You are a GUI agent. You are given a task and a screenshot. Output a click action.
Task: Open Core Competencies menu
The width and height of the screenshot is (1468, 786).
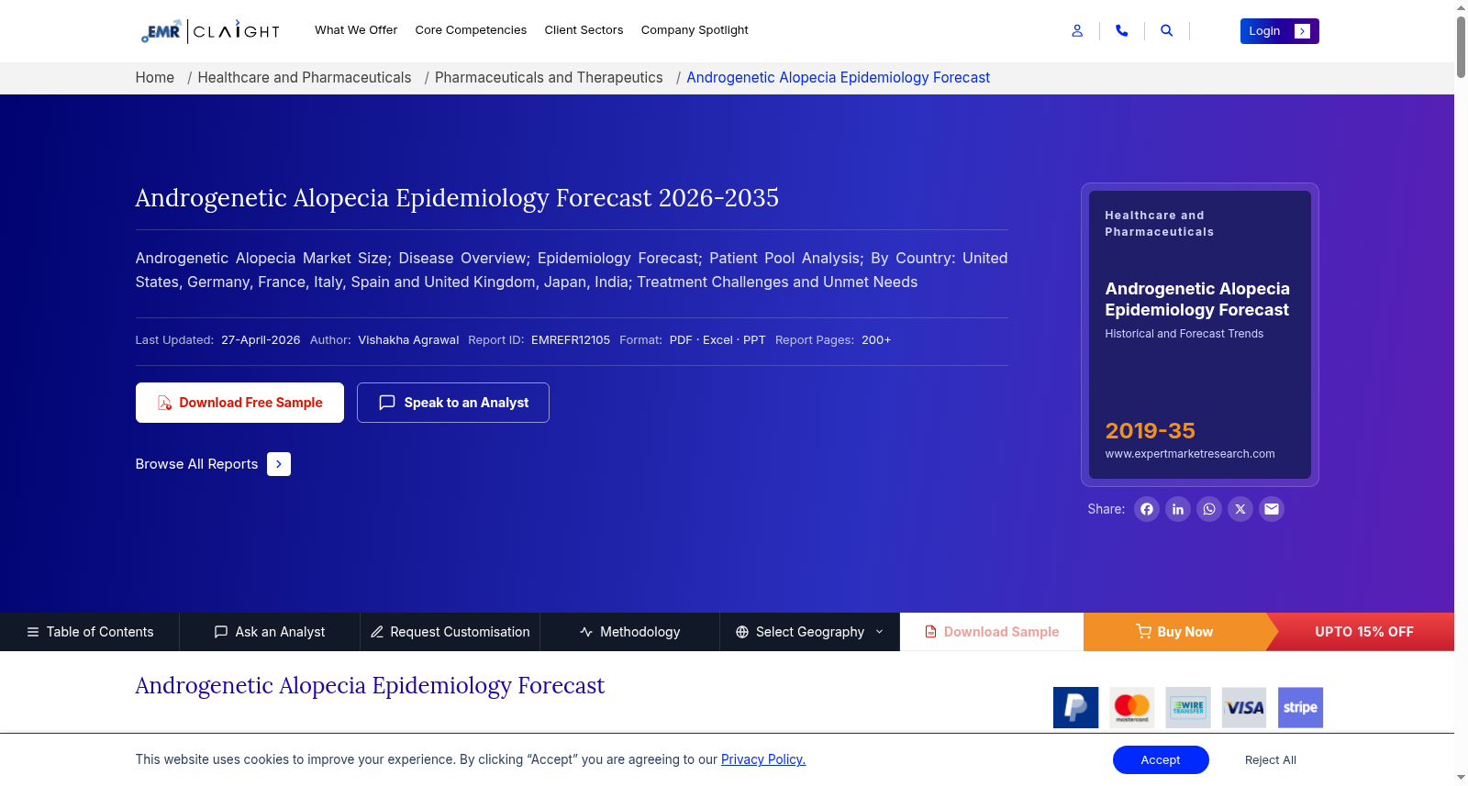tap(471, 30)
